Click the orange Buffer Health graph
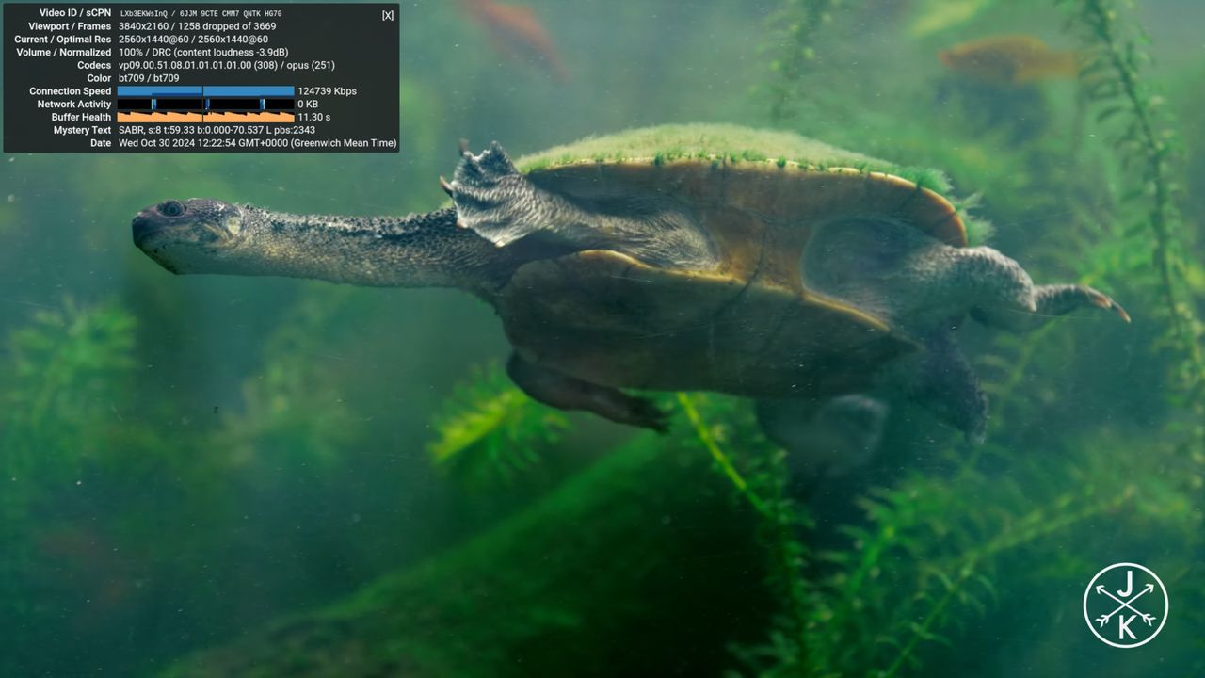This screenshot has width=1205, height=678. click(206, 118)
